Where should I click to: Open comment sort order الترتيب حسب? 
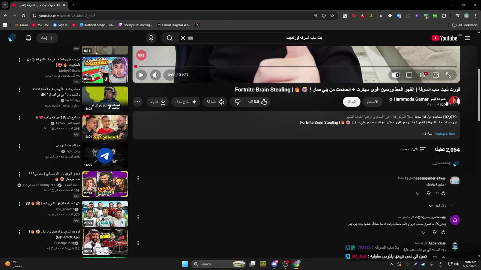[x=413, y=149]
